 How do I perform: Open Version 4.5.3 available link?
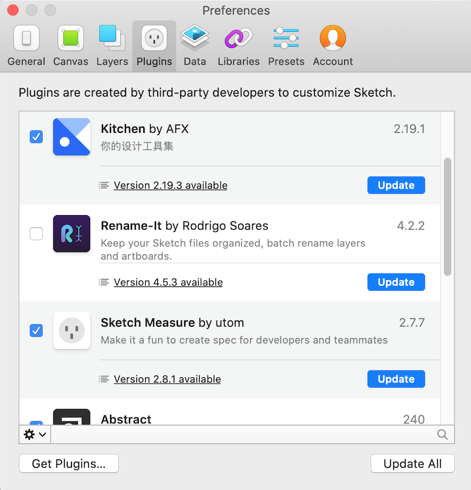(x=168, y=282)
